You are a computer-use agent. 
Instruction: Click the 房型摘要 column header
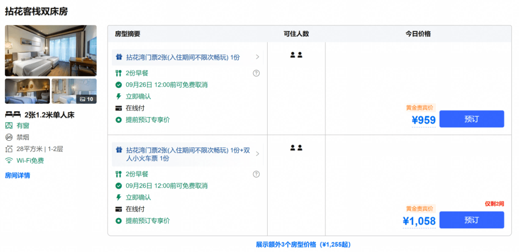pos(127,34)
